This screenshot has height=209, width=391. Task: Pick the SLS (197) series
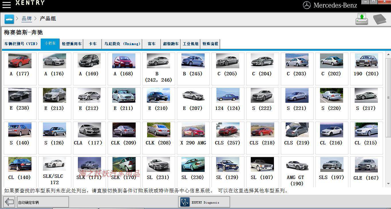332,172
